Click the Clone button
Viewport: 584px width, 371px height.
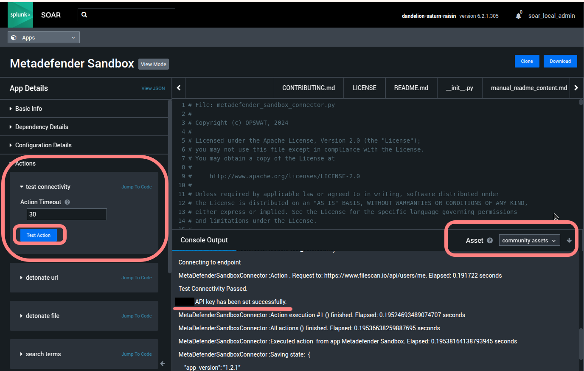[x=527, y=61]
